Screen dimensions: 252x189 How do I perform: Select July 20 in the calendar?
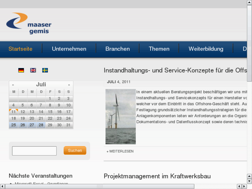(x=32, y=118)
